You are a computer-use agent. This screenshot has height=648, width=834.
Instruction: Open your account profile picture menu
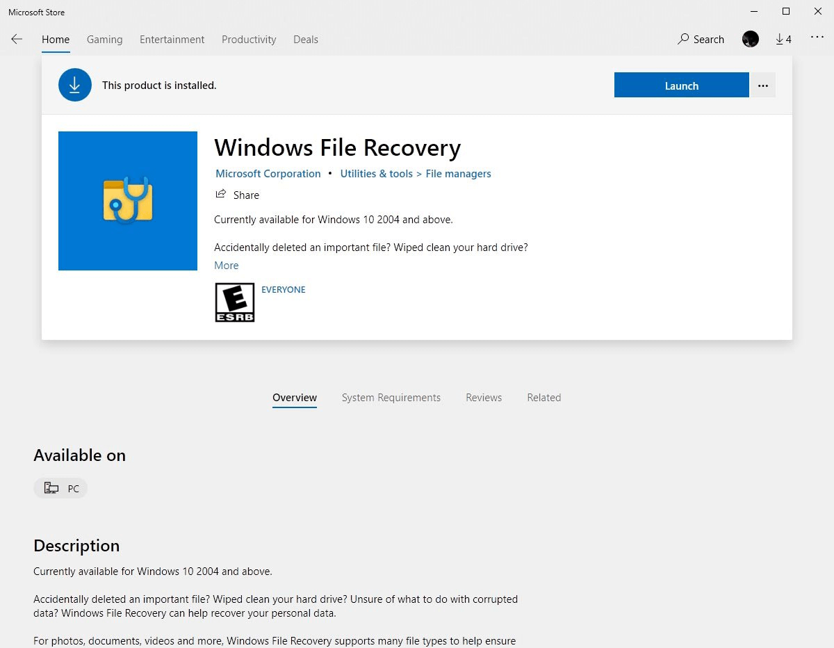tap(750, 40)
